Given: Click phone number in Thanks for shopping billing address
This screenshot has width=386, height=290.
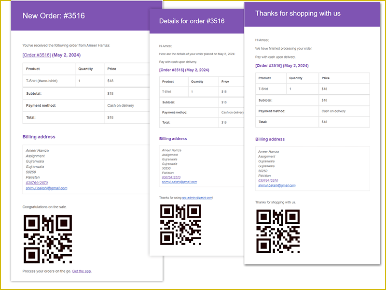Looking at the screenshot, I should click(268, 180).
